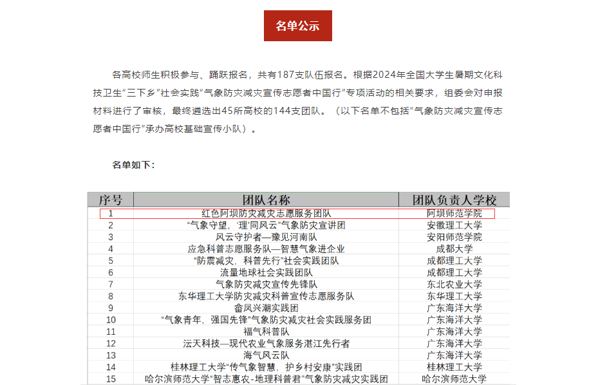Click the red 名单公示 header button
This screenshot has width=598, height=385.
pos(297,26)
